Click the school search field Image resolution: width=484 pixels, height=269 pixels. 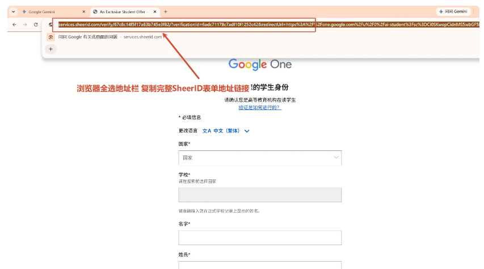pyautogui.click(x=260, y=195)
